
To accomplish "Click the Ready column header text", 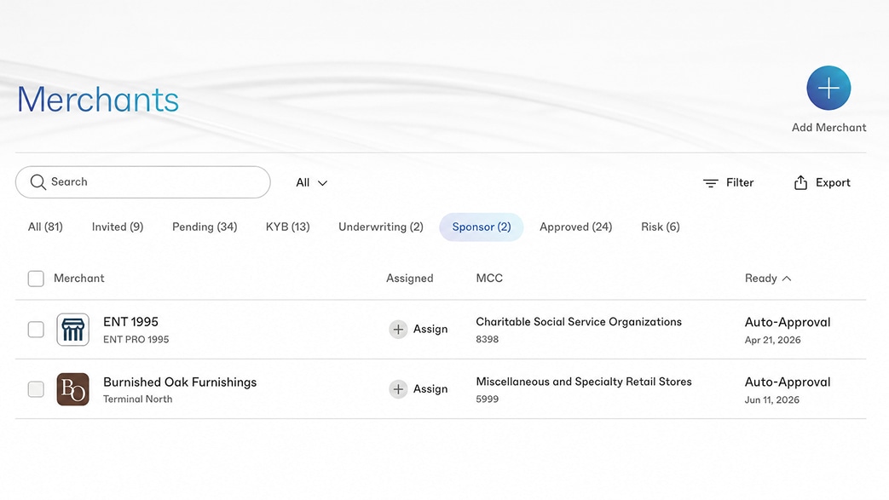I will [761, 279].
